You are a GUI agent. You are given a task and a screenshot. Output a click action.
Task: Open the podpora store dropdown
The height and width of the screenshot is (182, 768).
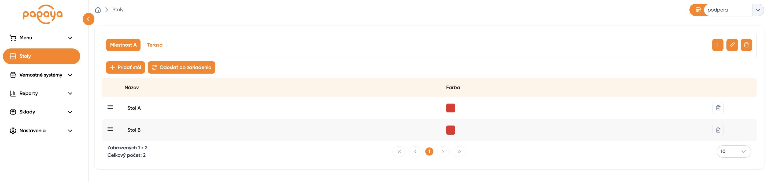click(758, 10)
